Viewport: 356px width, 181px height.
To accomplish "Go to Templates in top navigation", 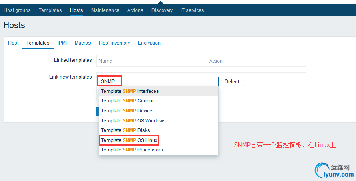I will (50, 10).
